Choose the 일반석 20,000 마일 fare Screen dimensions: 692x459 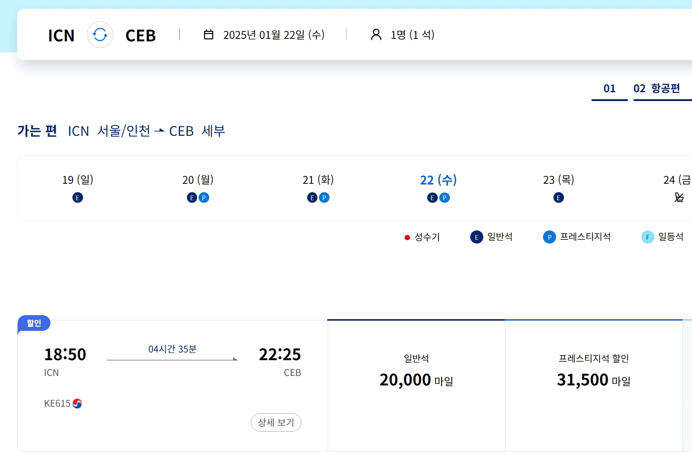pyautogui.click(x=416, y=373)
